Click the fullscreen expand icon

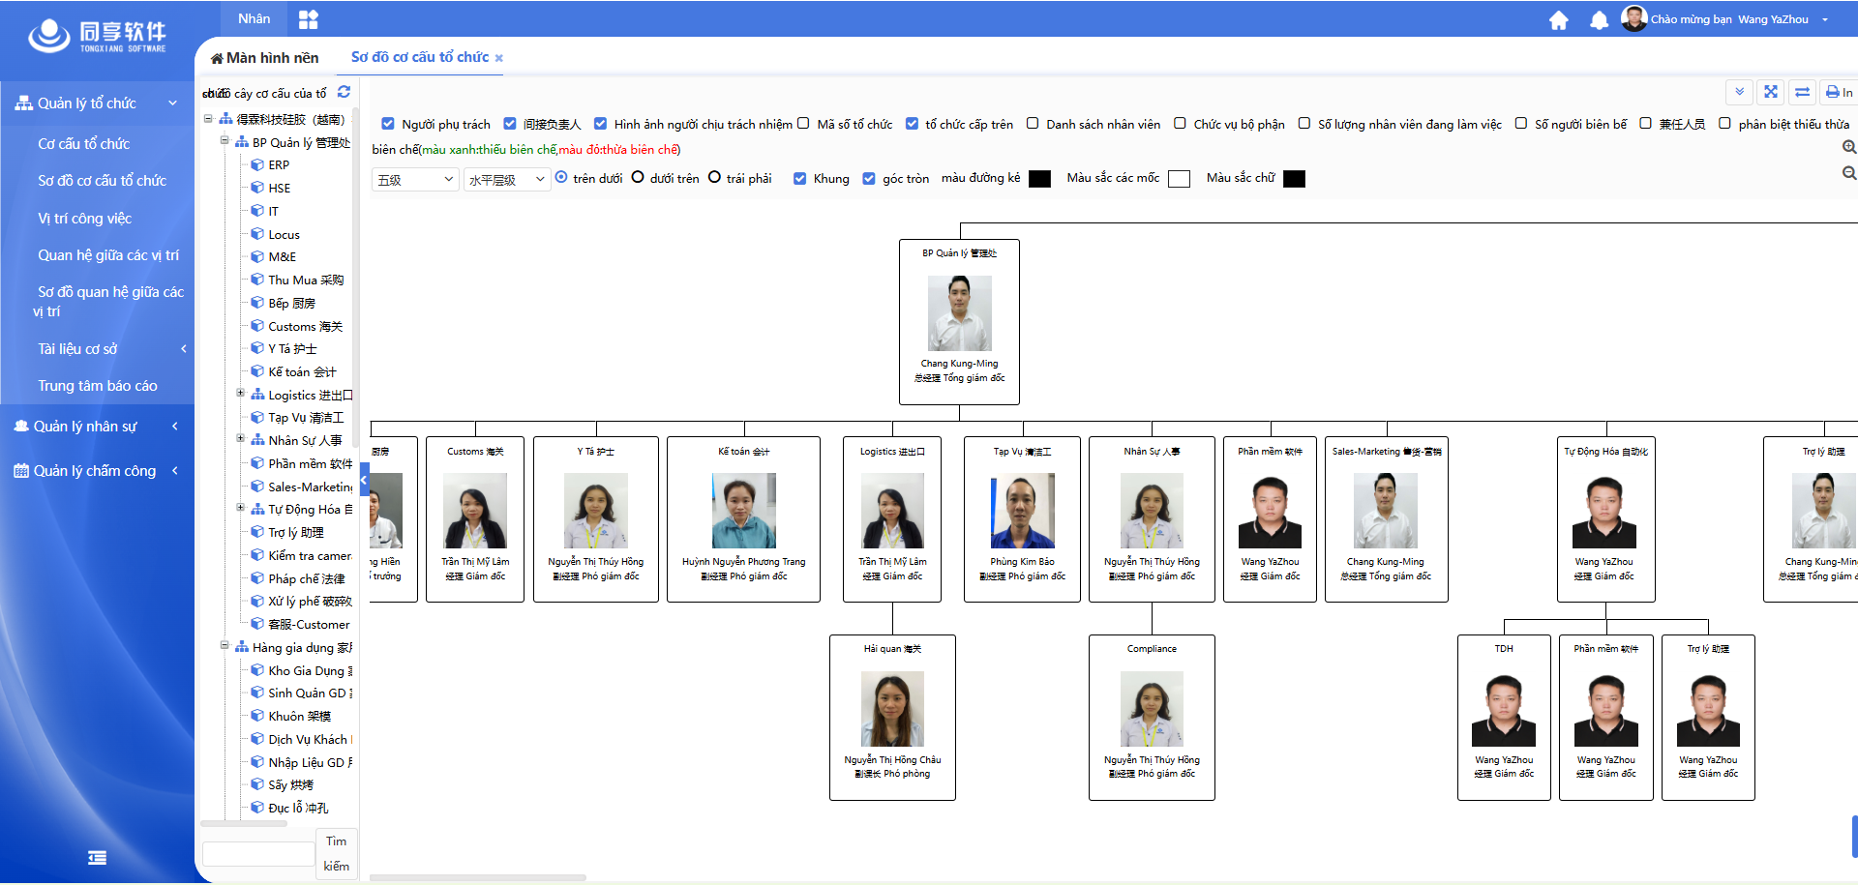[1771, 92]
